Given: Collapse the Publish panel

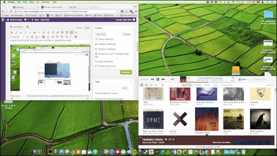Looking at the screenshot, I should click(131, 28).
